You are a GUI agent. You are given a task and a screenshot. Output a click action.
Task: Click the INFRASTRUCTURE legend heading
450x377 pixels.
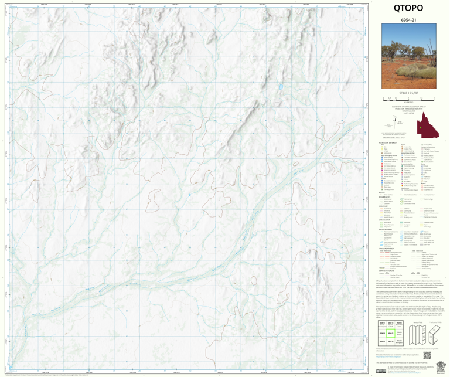(x=387, y=271)
